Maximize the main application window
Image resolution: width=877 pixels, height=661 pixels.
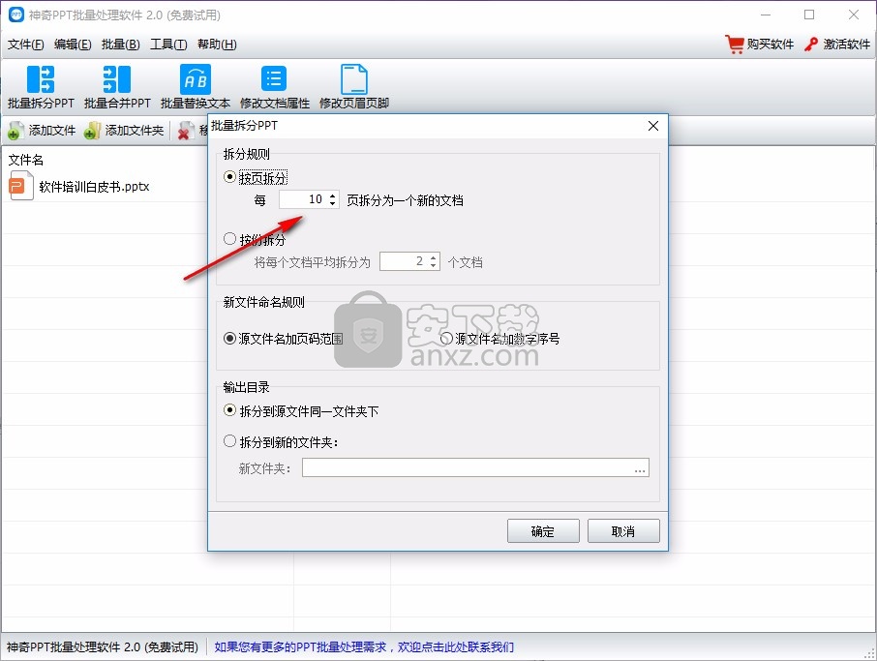[809, 15]
